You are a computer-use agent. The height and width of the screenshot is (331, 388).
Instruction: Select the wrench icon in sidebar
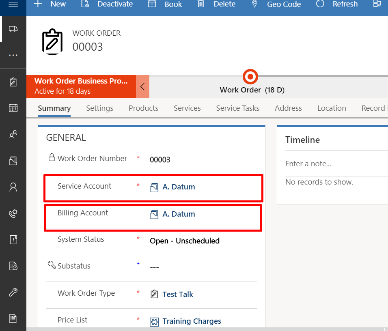(13, 292)
